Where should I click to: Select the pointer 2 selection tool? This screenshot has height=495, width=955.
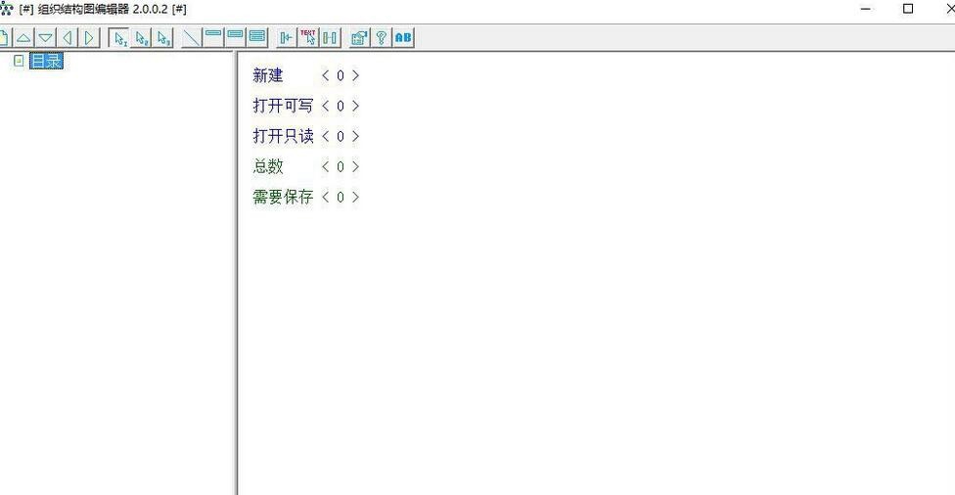tap(141, 38)
